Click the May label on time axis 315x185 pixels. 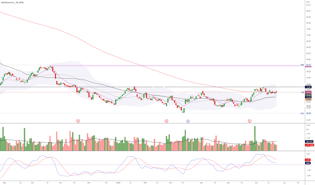(x=228, y=183)
